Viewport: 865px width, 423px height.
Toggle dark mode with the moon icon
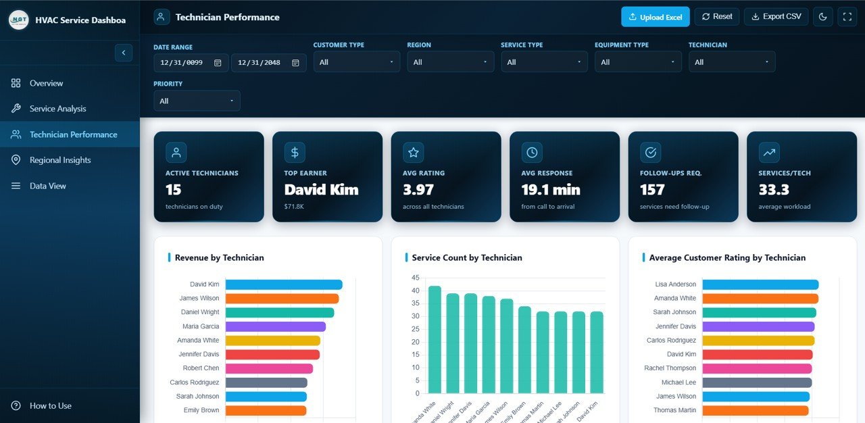pyautogui.click(x=822, y=17)
